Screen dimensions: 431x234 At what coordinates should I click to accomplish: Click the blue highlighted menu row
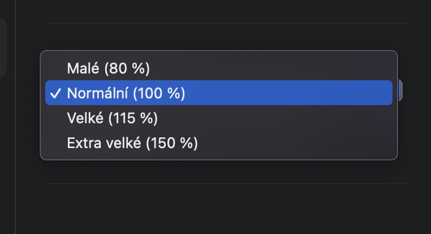(x=283, y=93)
